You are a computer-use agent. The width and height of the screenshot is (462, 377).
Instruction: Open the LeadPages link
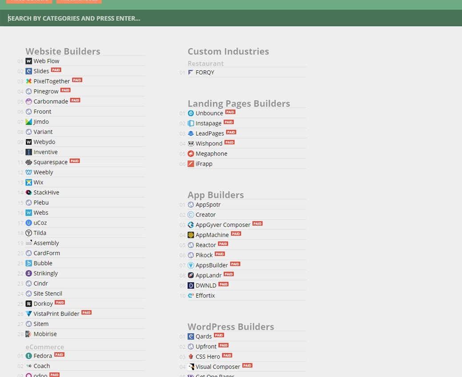tap(210, 134)
